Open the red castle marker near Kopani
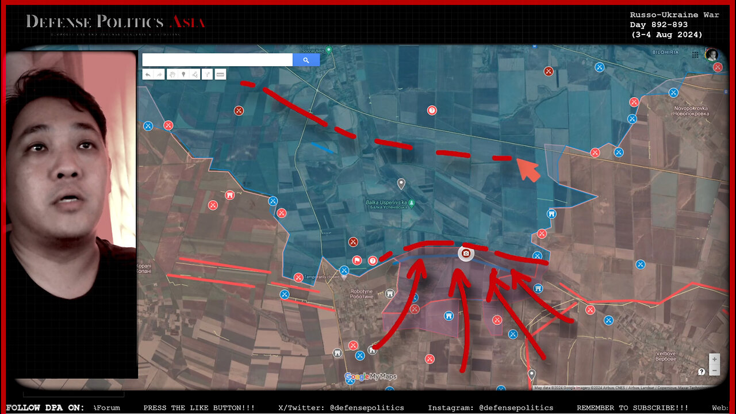The width and height of the screenshot is (736, 414). click(230, 195)
